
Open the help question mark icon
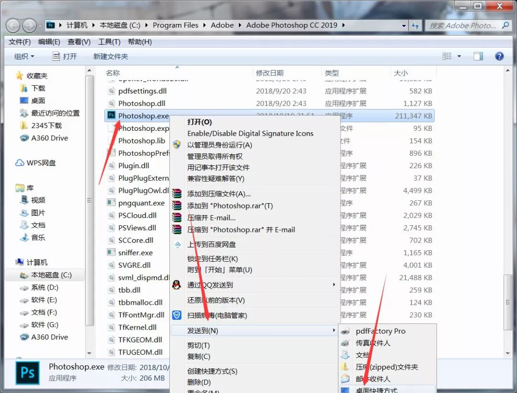point(499,56)
